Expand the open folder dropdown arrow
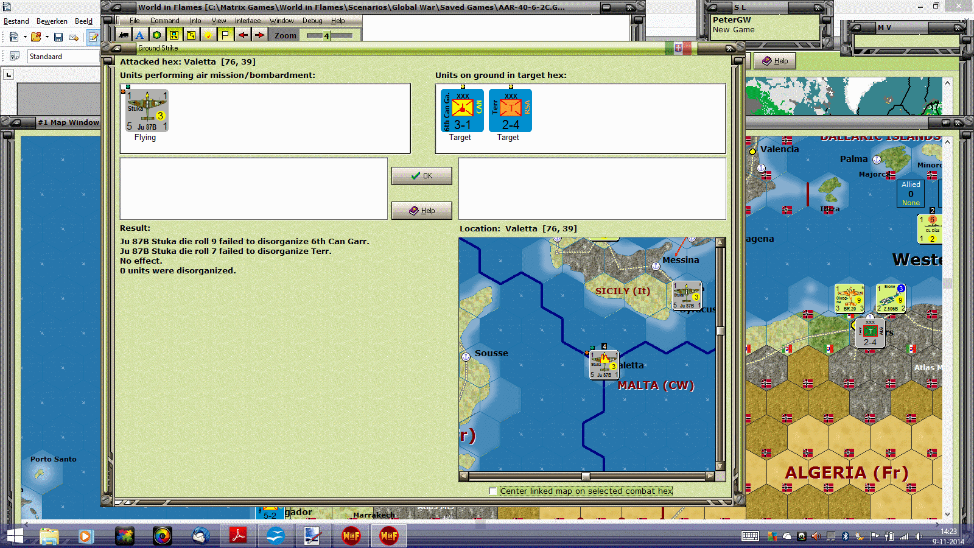Image resolution: width=974 pixels, height=548 pixels. pyautogui.click(x=47, y=37)
